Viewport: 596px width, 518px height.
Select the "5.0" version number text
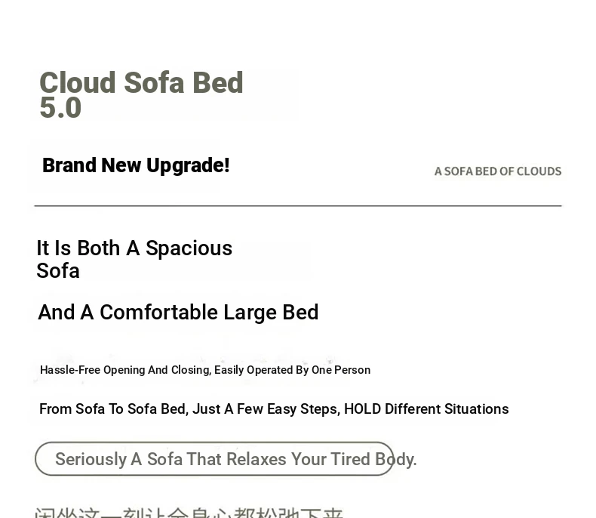pyautogui.click(x=60, y=108)
